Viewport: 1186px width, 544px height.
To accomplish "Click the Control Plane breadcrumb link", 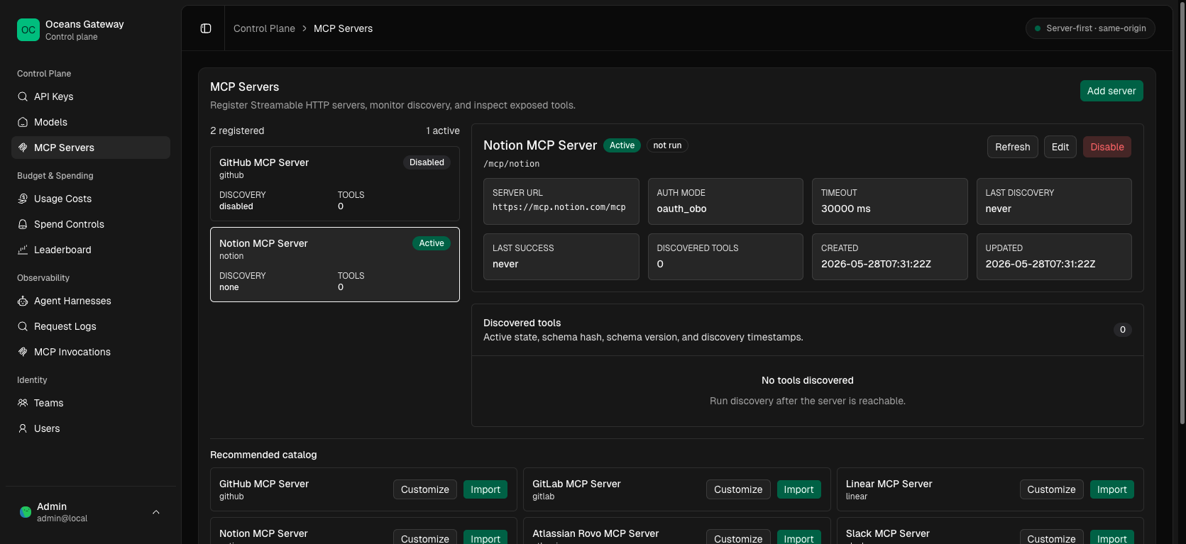I will coord(264,28).
